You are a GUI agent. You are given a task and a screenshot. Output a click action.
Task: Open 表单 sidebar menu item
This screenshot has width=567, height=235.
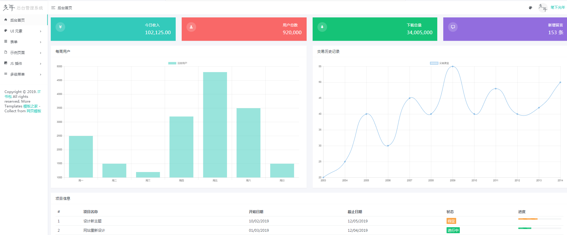click(24, 42)
